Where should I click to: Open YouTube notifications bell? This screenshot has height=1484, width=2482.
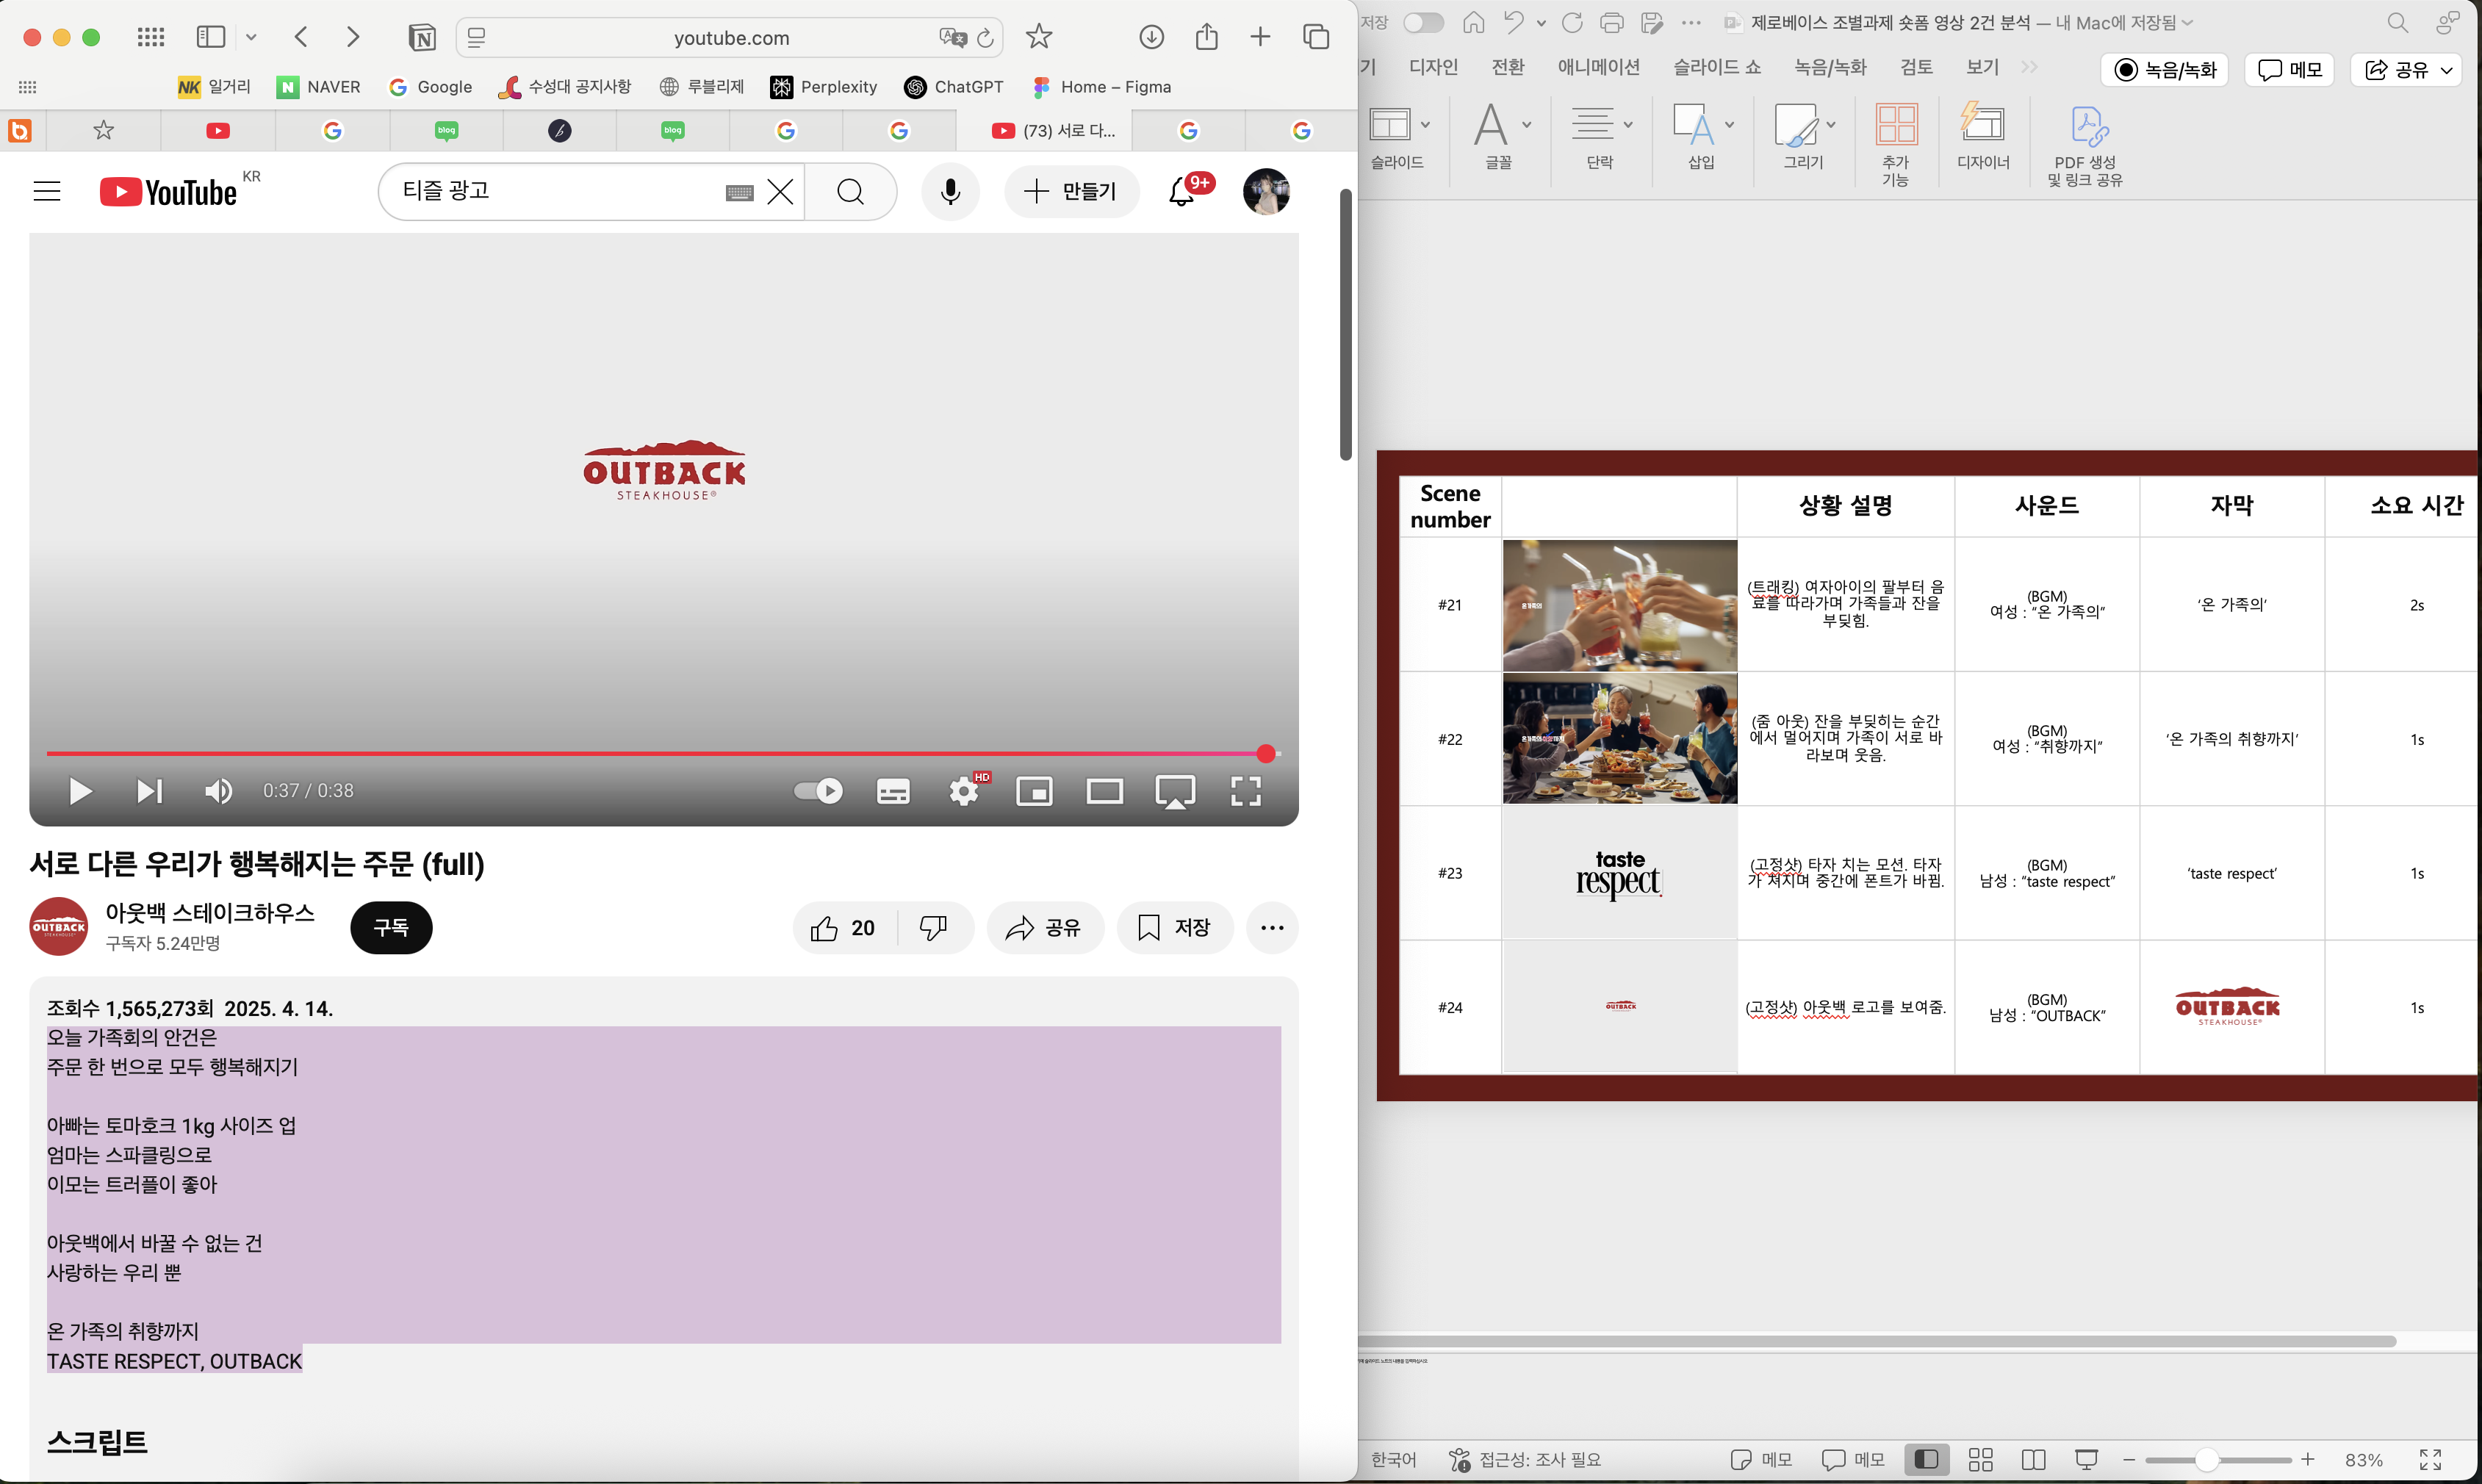click(1182, 191)
